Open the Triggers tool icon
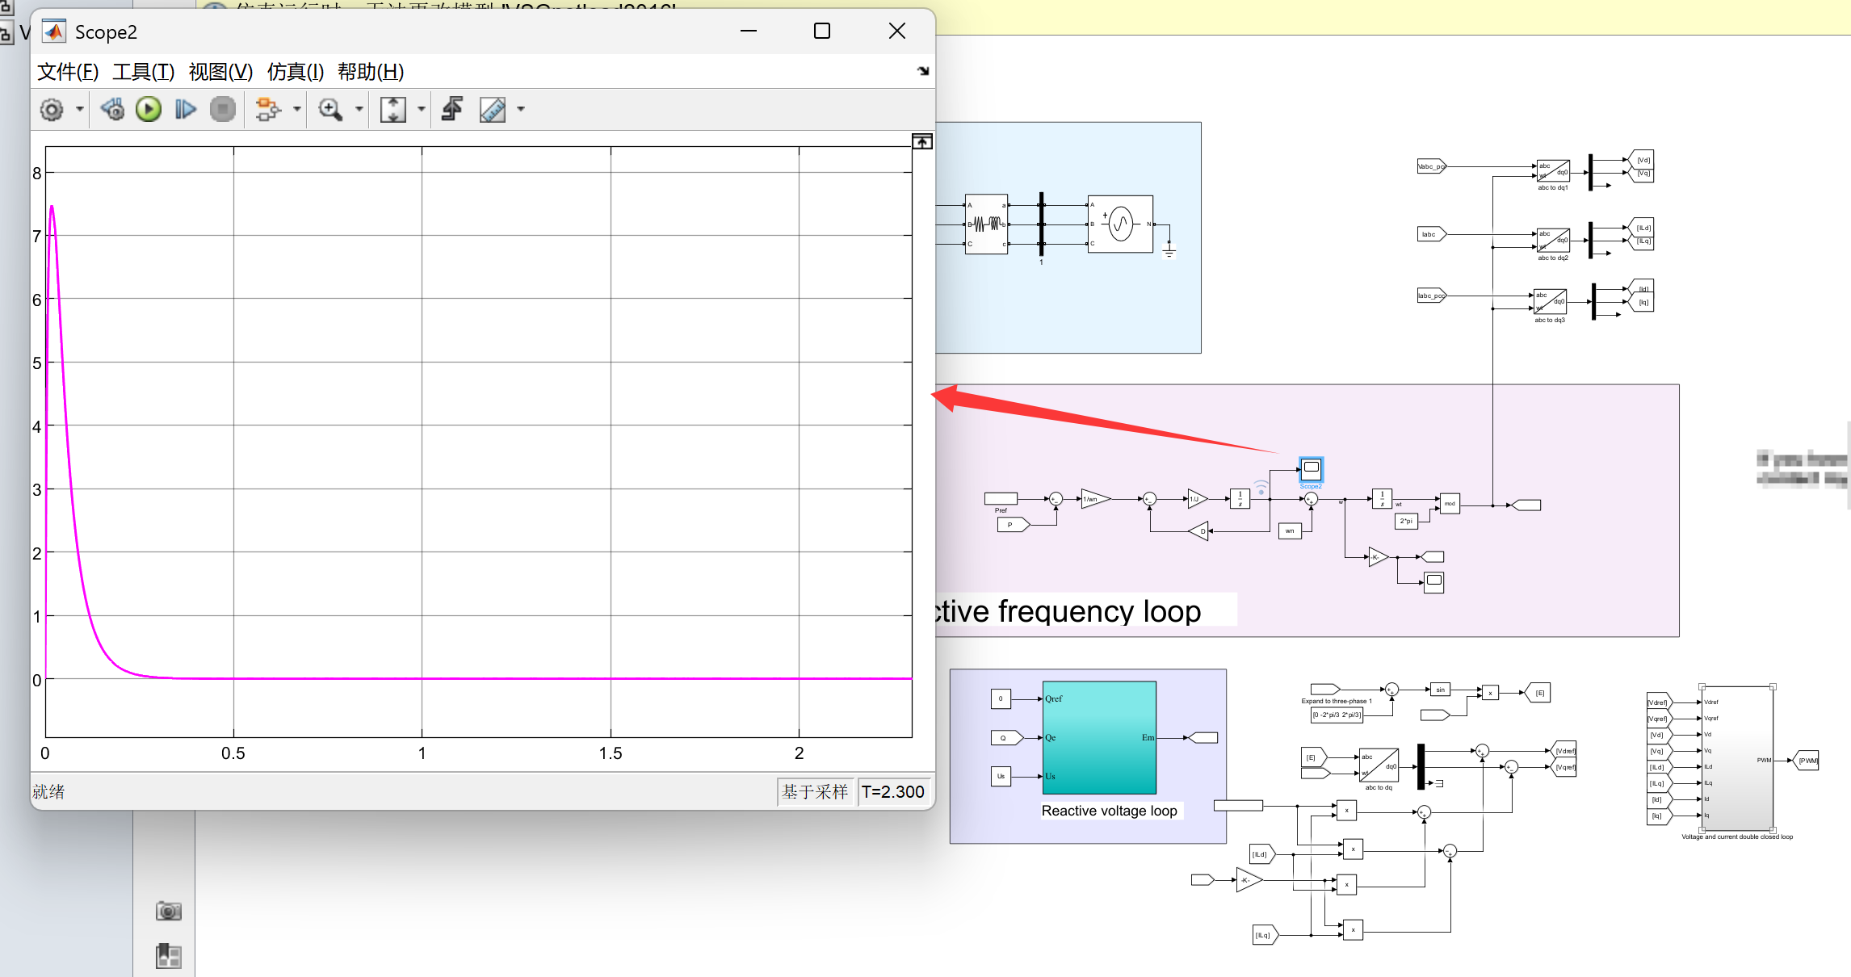 [452, 110]
